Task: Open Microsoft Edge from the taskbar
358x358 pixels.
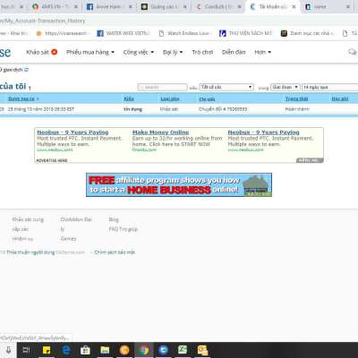Action: point(66,350)
